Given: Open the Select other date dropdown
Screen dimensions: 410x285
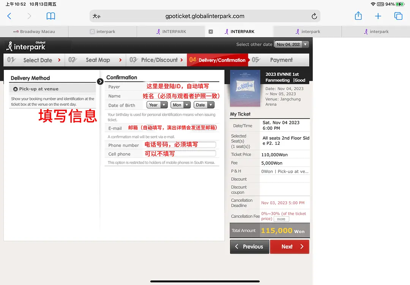Looking at the screenshot, I should (x=292, y=44).
